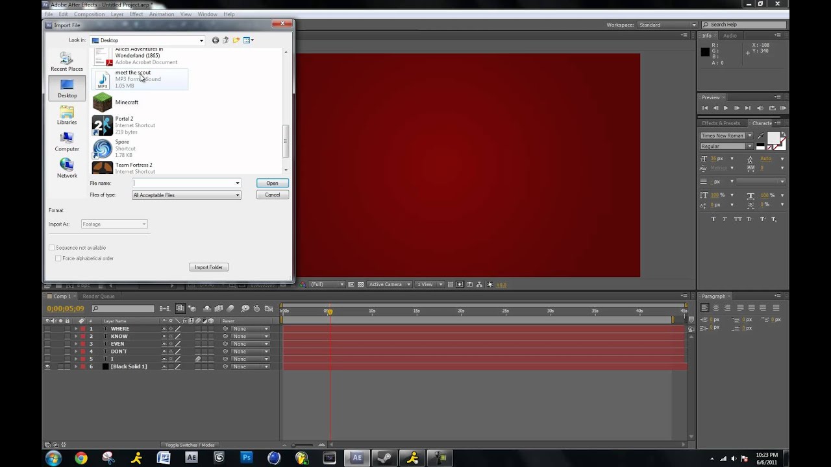The image size is (831, 467).
Task: Toggle audio mute in Preview panel
Action: 760,108
